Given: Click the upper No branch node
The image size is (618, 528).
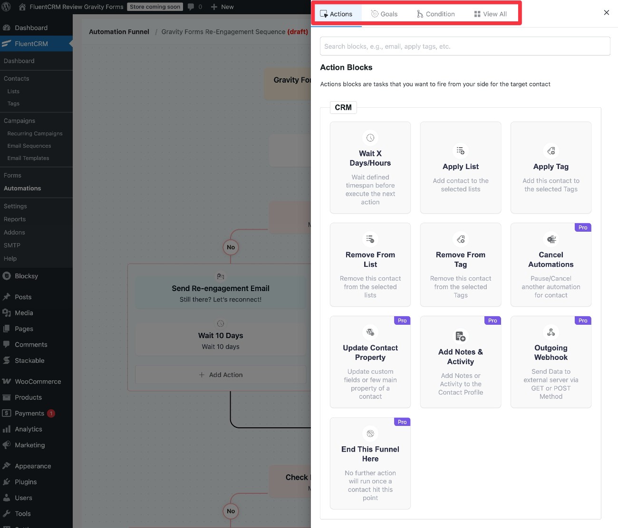Looking at the screenshot, I should (231, 247).
